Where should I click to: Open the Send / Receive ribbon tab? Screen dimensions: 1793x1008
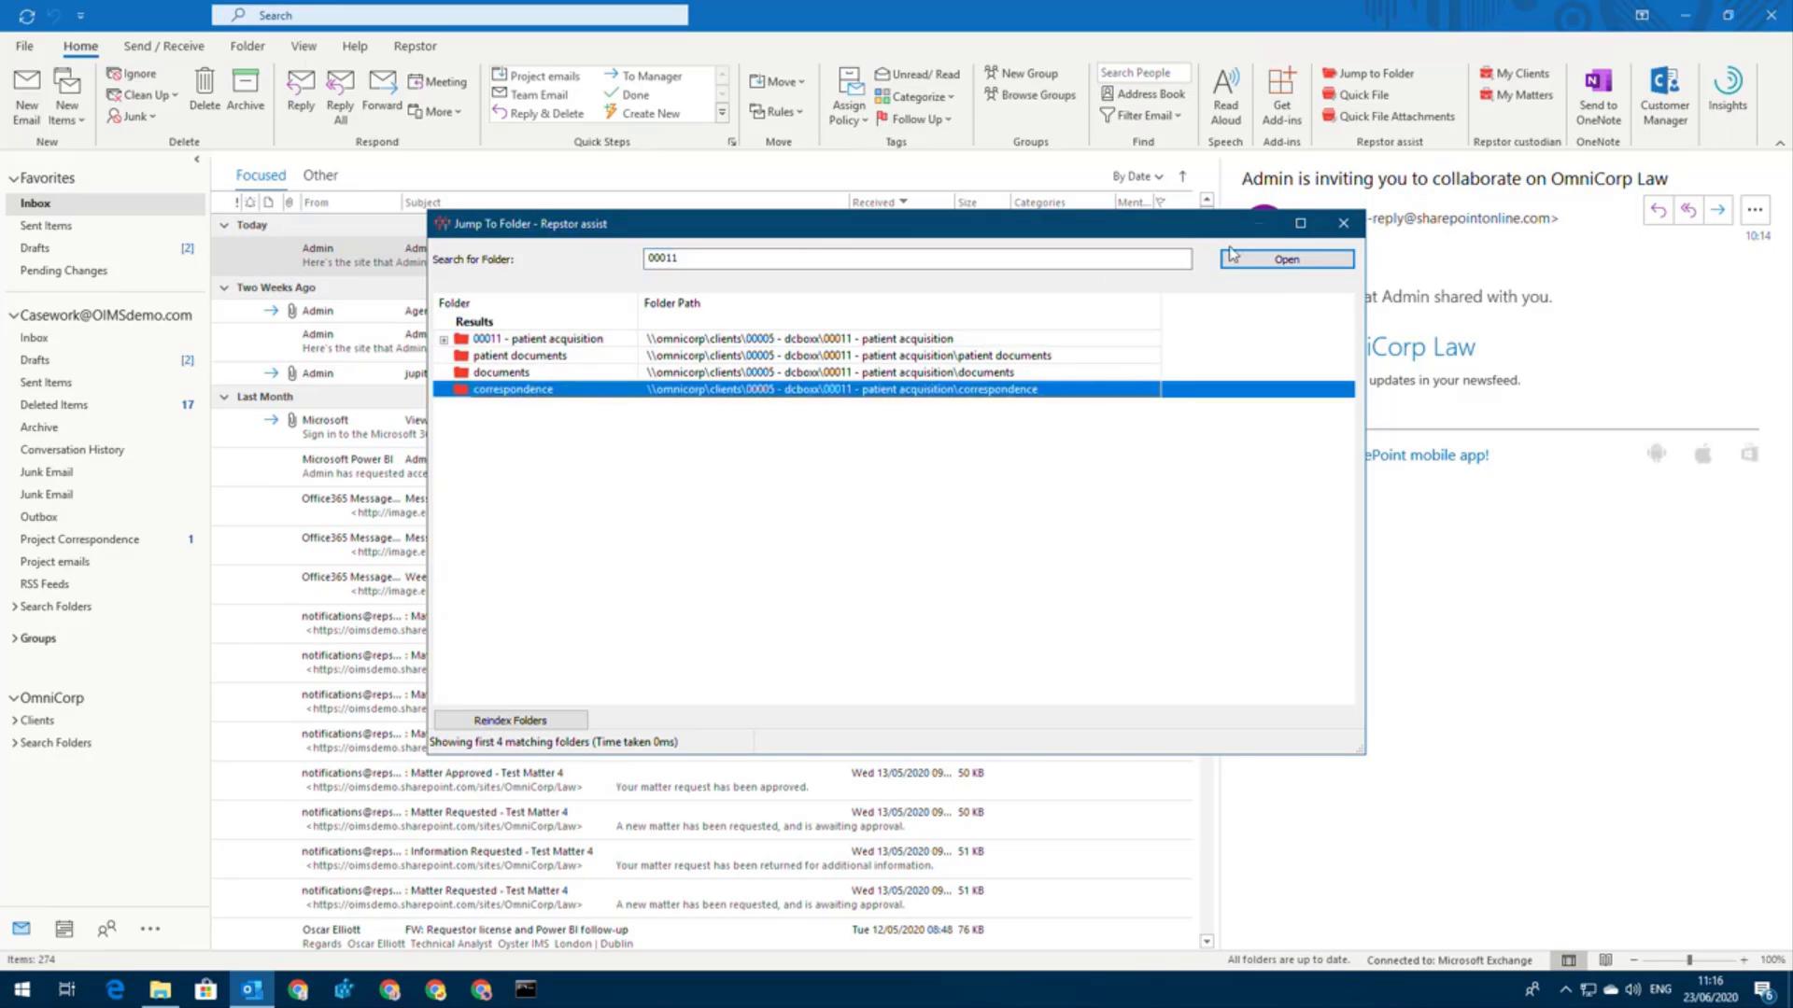click(163, 46)
